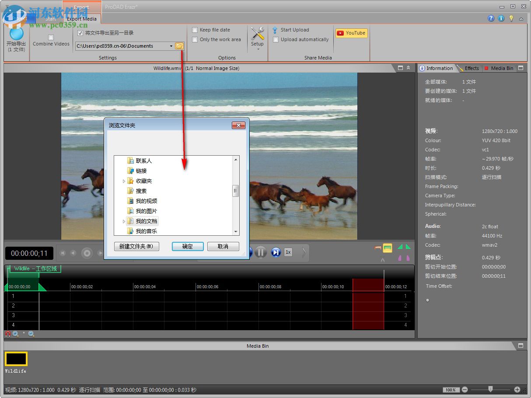The width and height of the screenshot is (531, 398).
Task: Check the Keep file date option
Action: pyautogui.click(x=195, y=30)
